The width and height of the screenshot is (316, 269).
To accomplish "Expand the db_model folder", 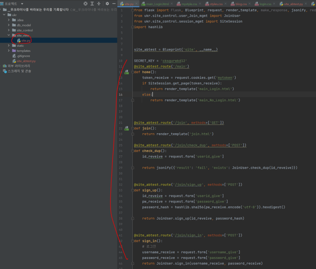I will pyautogui.click(x=9, y=25).
